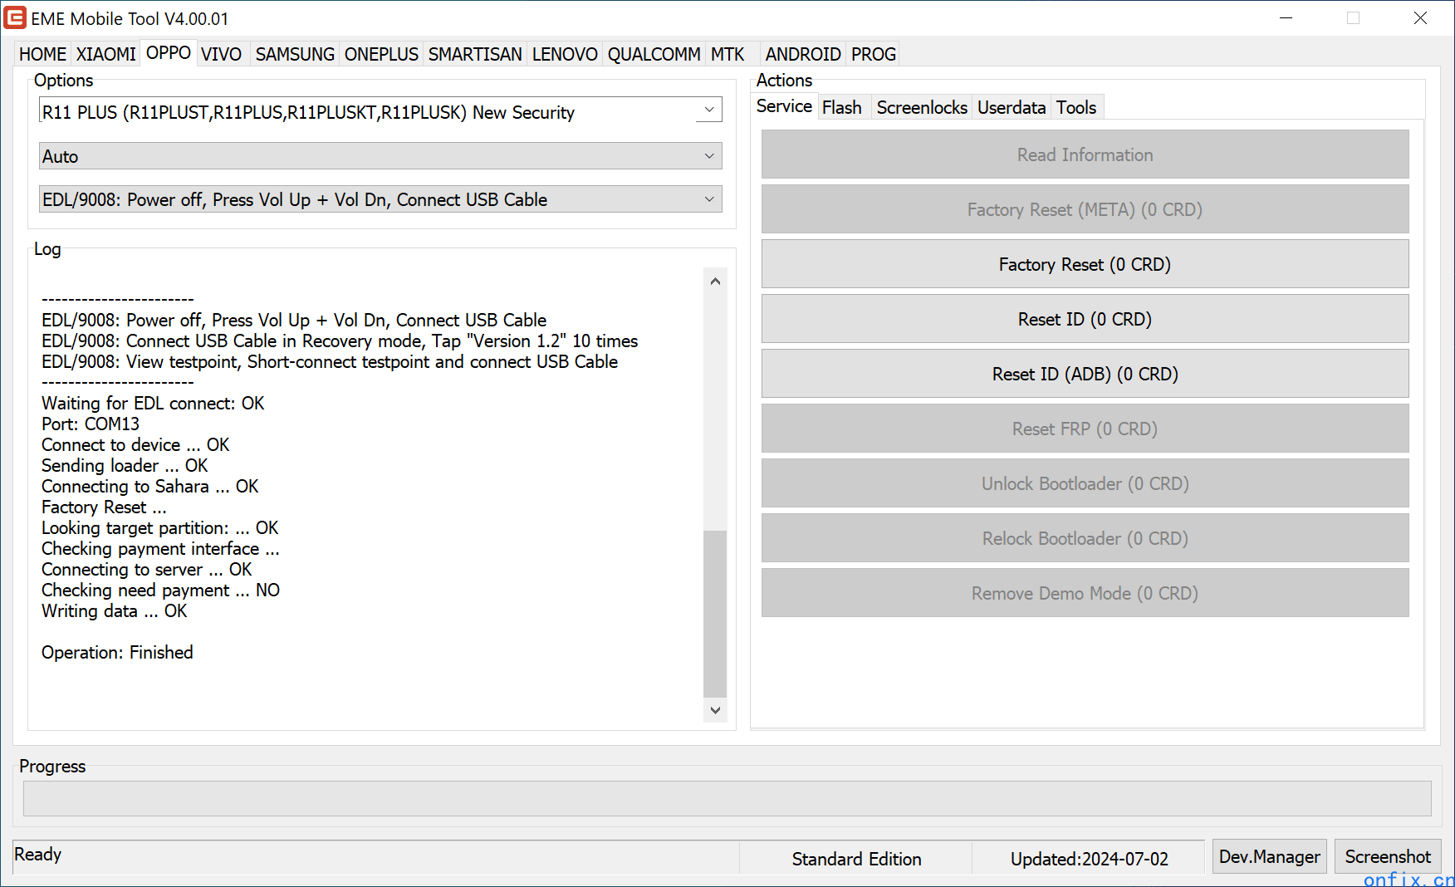This screenshot has width=1455, height=887.
Task: Click the Read Information button
Action: [x=1085, y=154]
